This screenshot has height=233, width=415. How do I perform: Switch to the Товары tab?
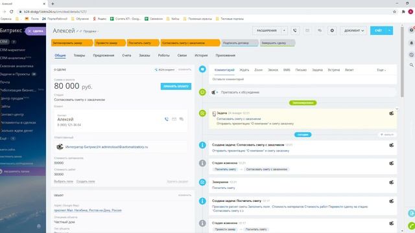click(x=79, y=56)
